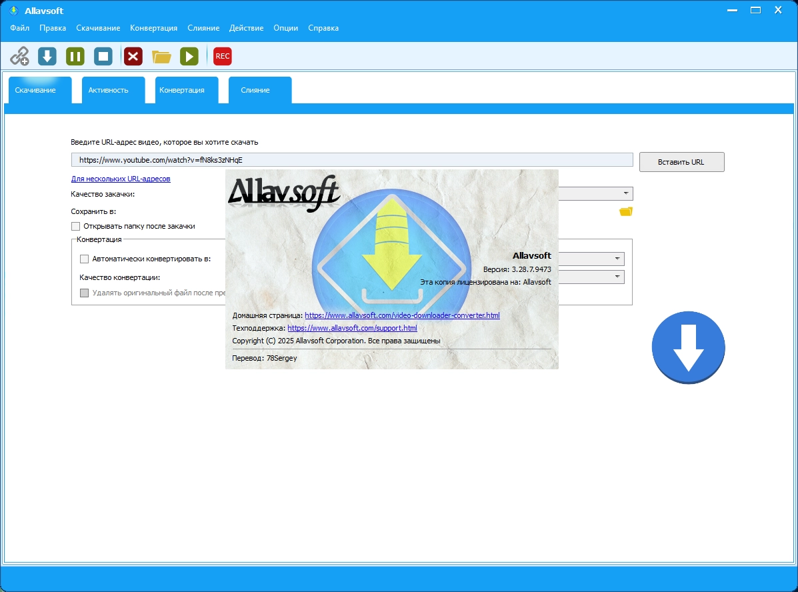Open the Allavsoft homepage link in About
This screenshot has height=592, width=798.
point(402,315)
